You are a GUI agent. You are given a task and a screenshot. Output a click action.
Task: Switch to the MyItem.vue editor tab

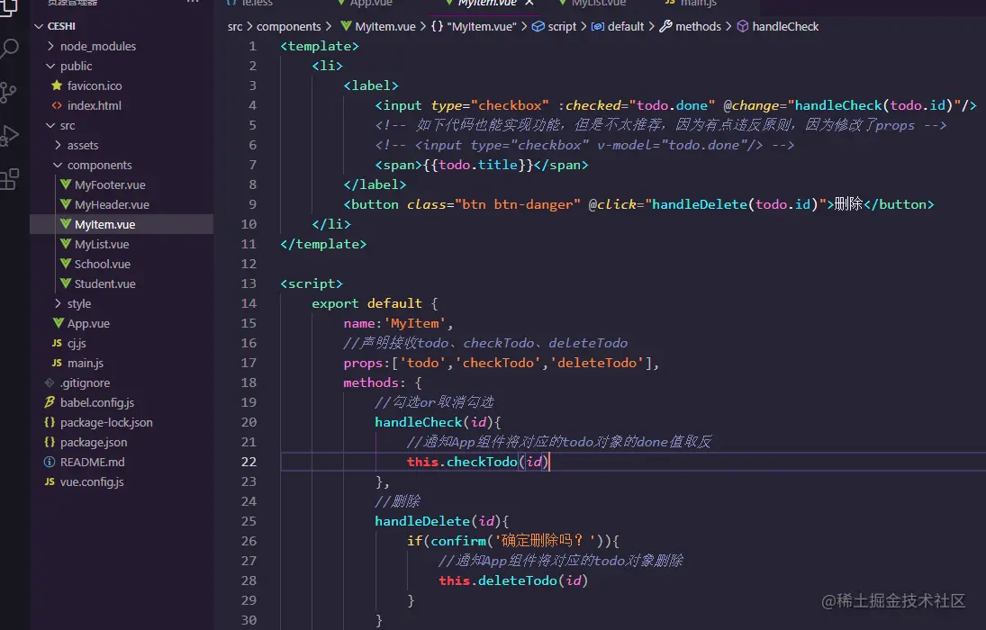(487, 3)
